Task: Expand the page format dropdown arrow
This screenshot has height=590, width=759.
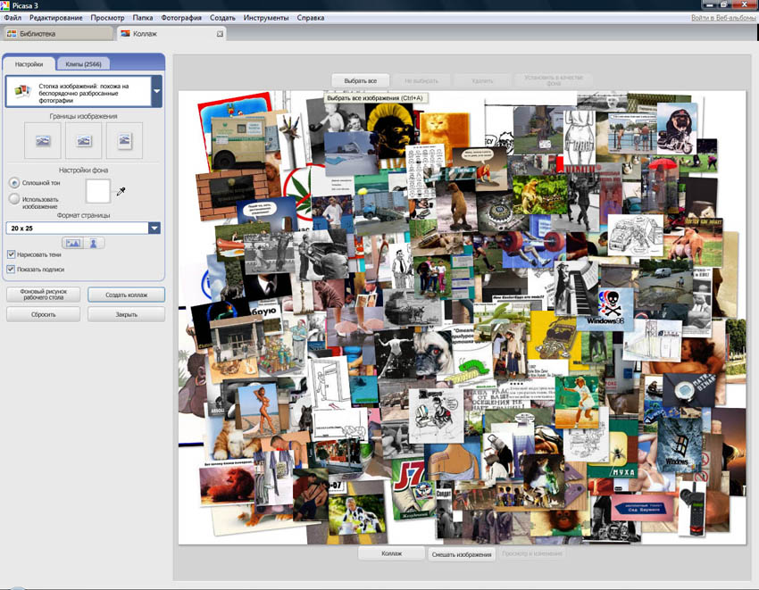Action: pos(154,228)
